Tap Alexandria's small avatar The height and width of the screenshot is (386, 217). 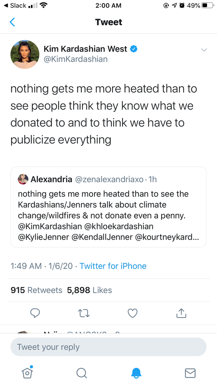coord(23,179)
